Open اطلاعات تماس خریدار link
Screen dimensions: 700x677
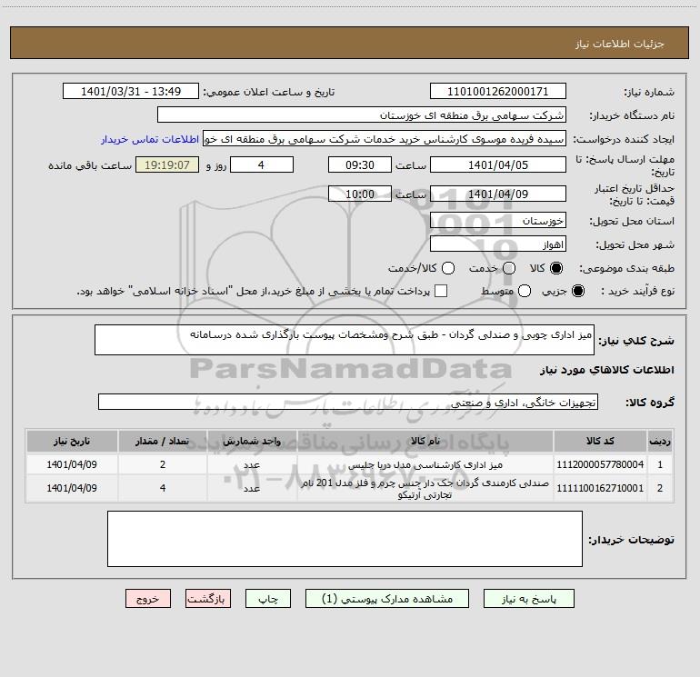(150, 139)
